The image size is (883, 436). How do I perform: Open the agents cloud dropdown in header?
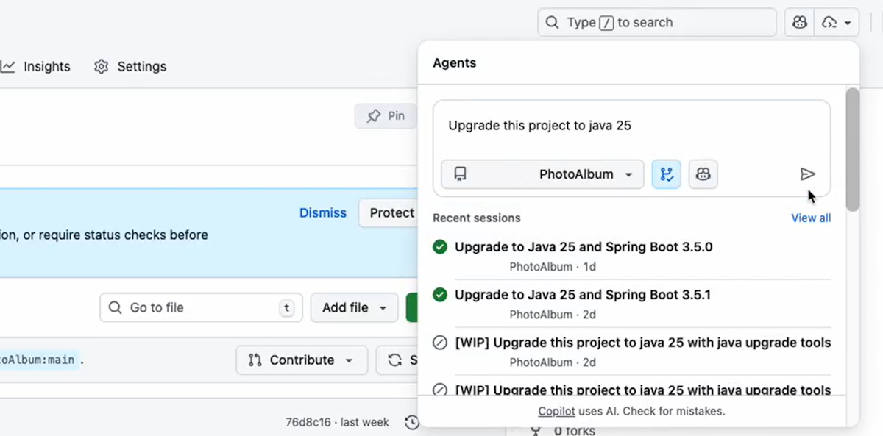point(838,23)
